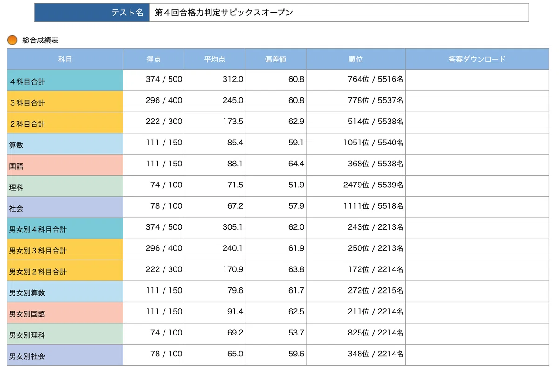Click the average score 305.1

(x=233, y=227)
